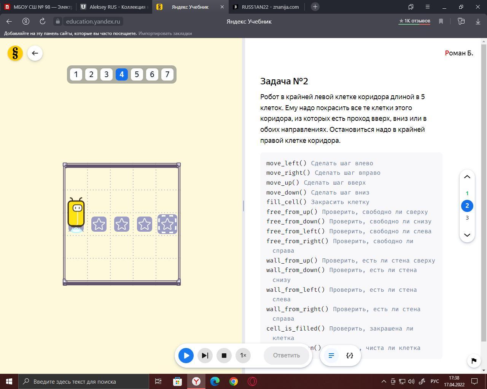Launch Google Chrome from the taskbar
Screen dimensions: 487x389
click(x=234, y=381)
